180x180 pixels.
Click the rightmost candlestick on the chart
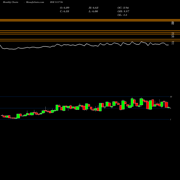[169, 107]
